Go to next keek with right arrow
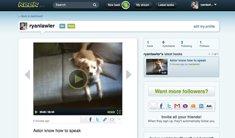 (129, 75)
